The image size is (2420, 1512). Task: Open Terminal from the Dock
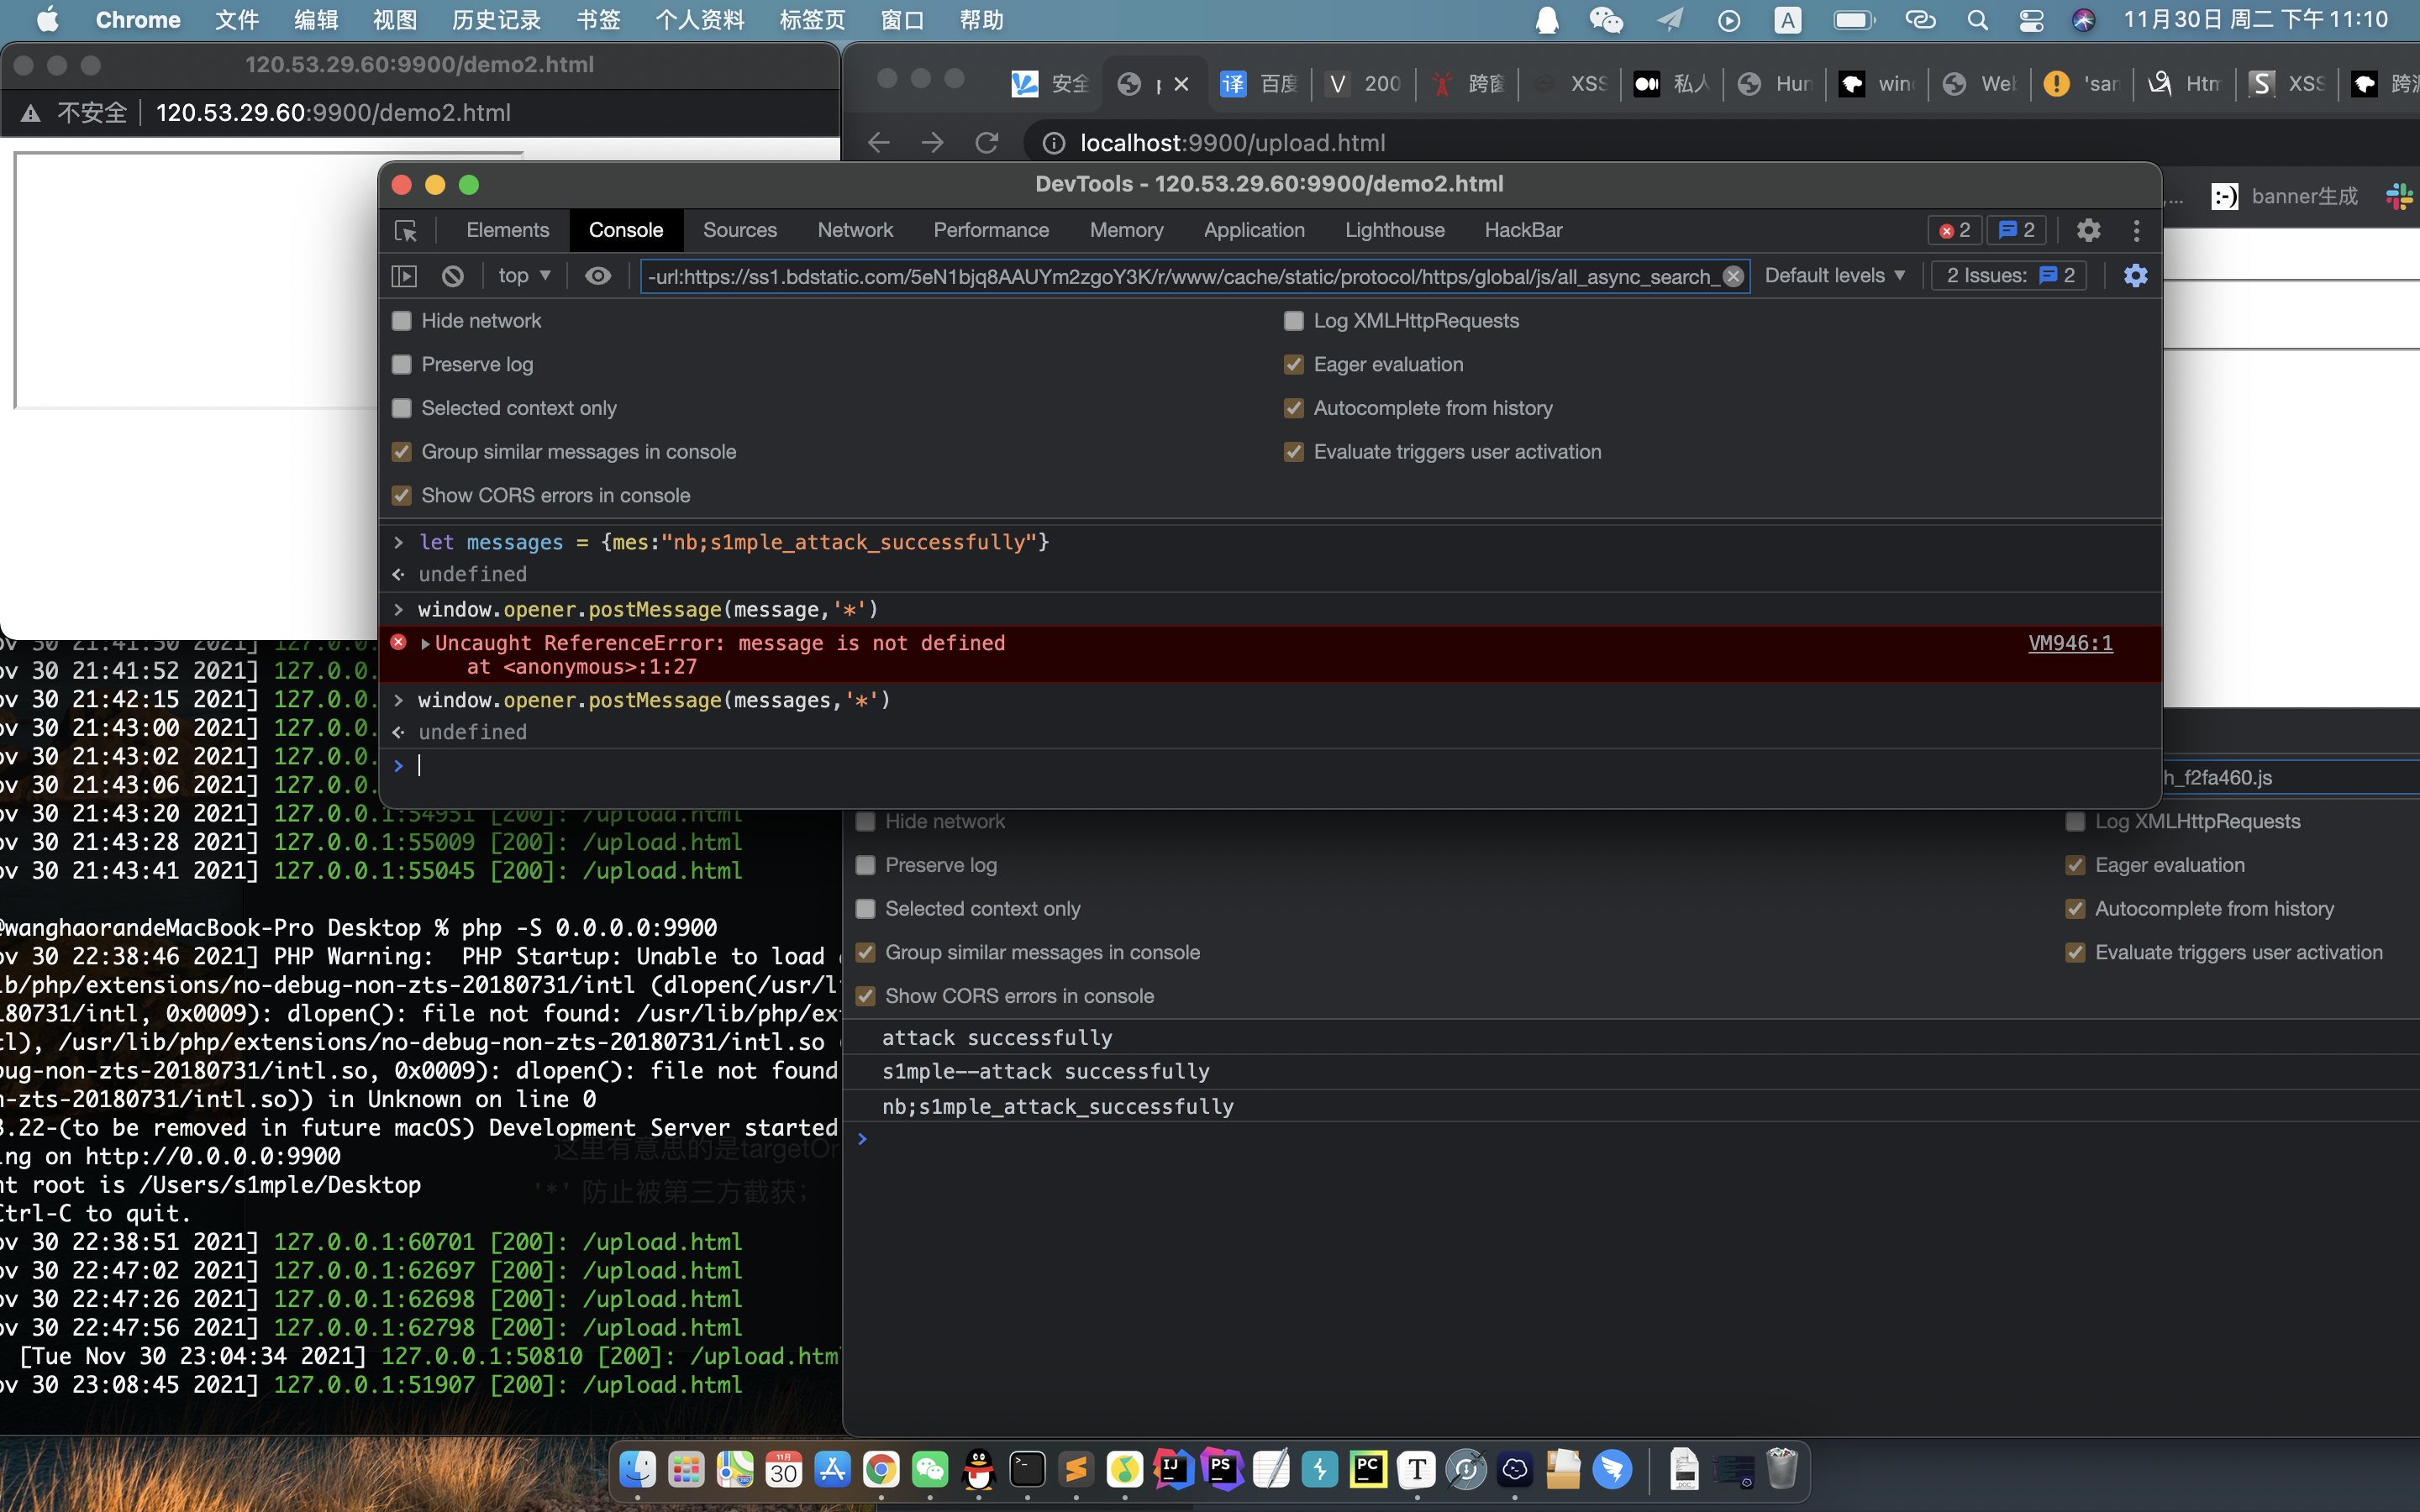point(1027,1469)
